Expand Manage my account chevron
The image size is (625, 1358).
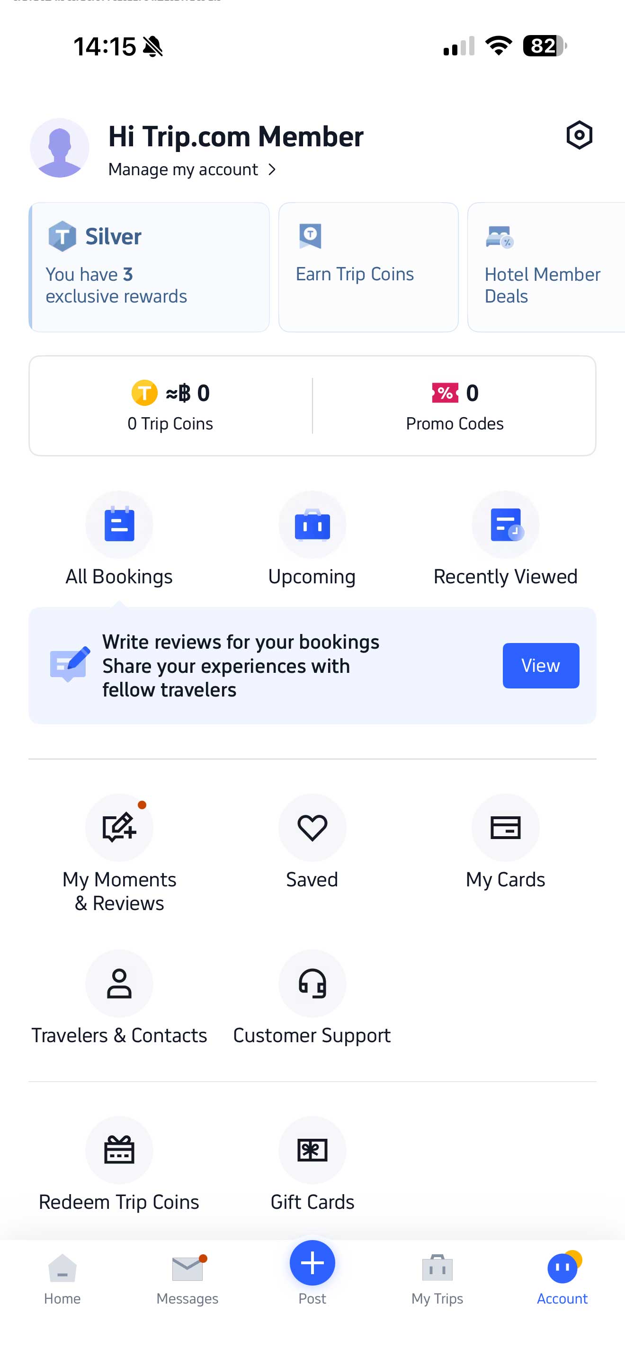272,170
